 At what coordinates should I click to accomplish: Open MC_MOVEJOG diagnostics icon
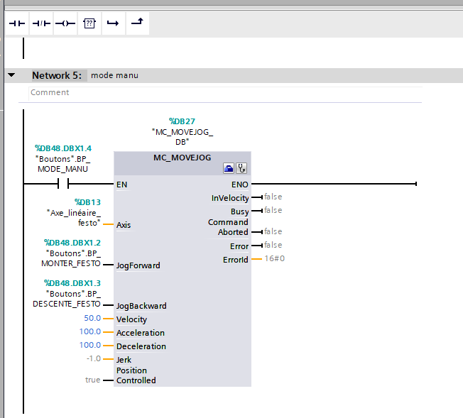pos(241,168)
